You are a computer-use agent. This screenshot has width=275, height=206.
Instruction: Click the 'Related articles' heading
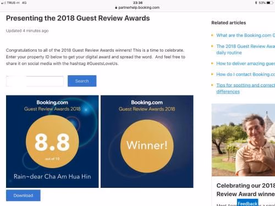pyautogui.click(x=229, y=23)
